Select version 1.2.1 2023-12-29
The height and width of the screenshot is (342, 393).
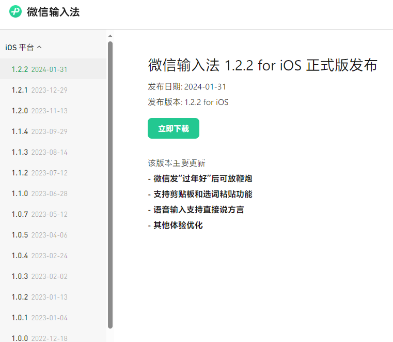pos(53,90)
